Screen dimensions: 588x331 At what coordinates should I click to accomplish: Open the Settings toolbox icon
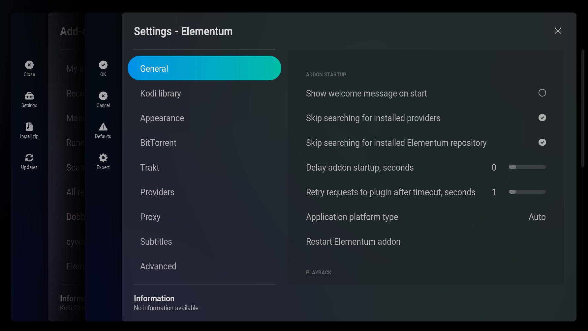(29, 96)
